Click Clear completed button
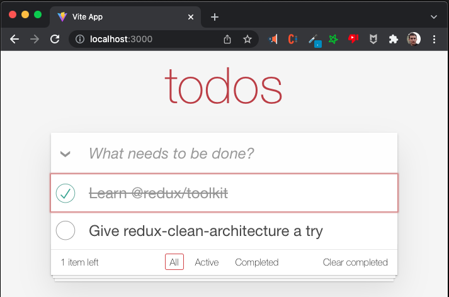Viewport: 449px width, 297px height. pos(355,262)
